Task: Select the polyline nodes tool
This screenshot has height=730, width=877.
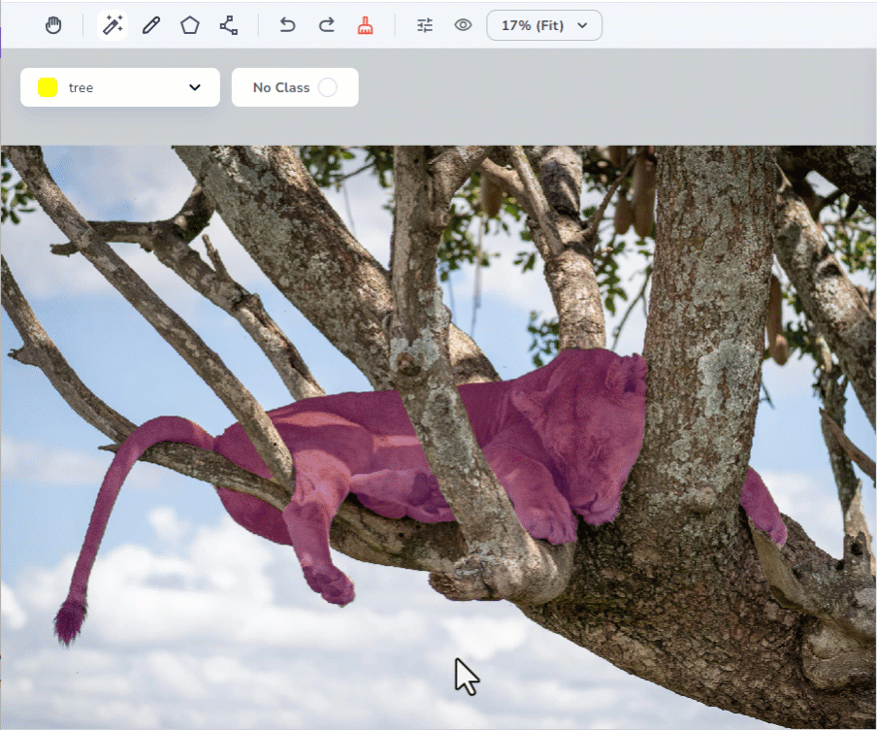Action: click(x=229, y=25)
